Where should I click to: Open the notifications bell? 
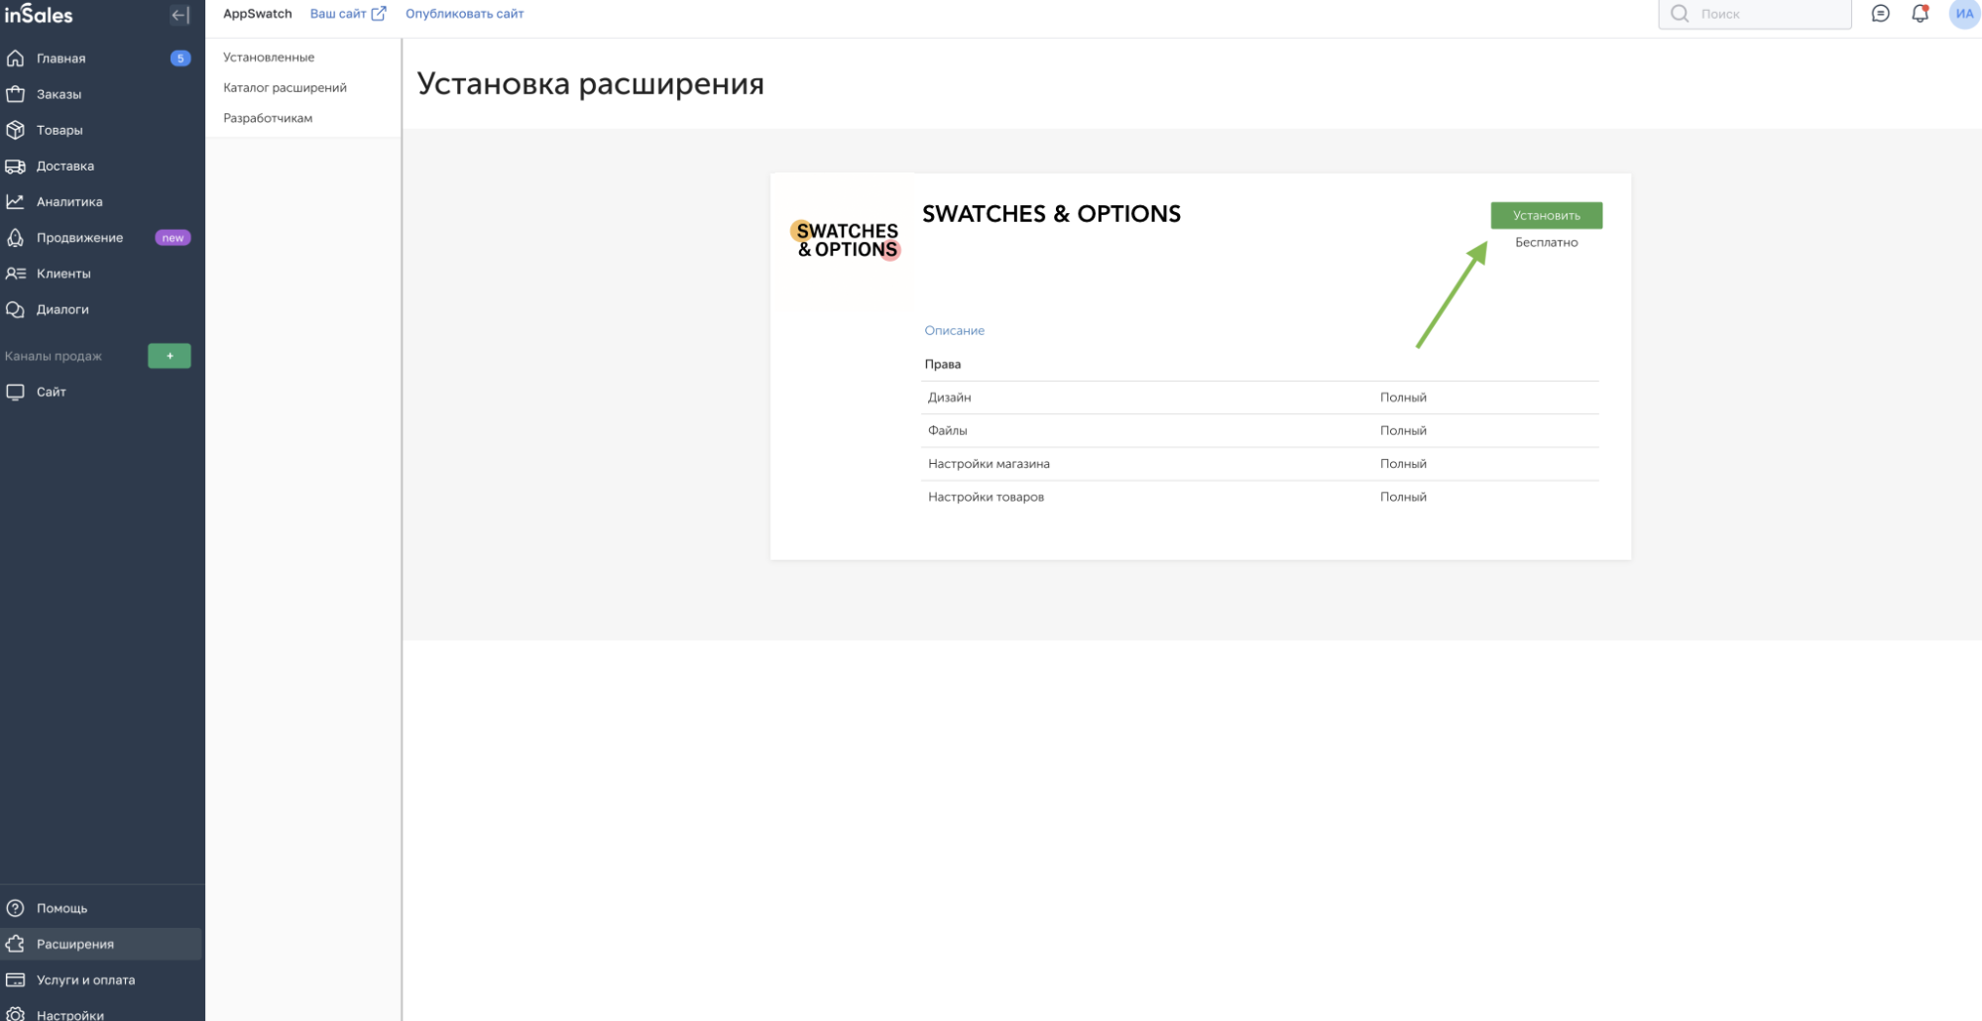pos(1920,14)
